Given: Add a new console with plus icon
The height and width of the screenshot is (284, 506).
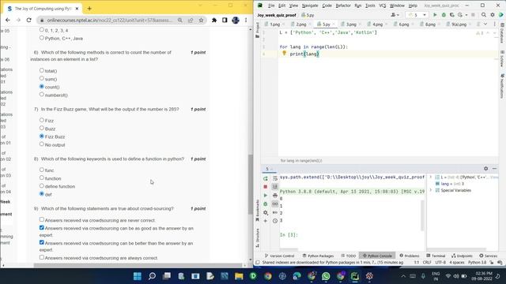Looking at the screenshot, I should coord(266,221).
